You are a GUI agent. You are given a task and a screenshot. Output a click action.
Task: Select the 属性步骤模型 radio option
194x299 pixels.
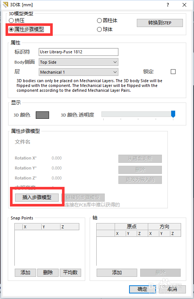11,29
